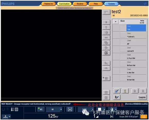Toggle the button with small indicator light
The height and width of the screenshot is (120, 149).
click(x=106, y=79)
